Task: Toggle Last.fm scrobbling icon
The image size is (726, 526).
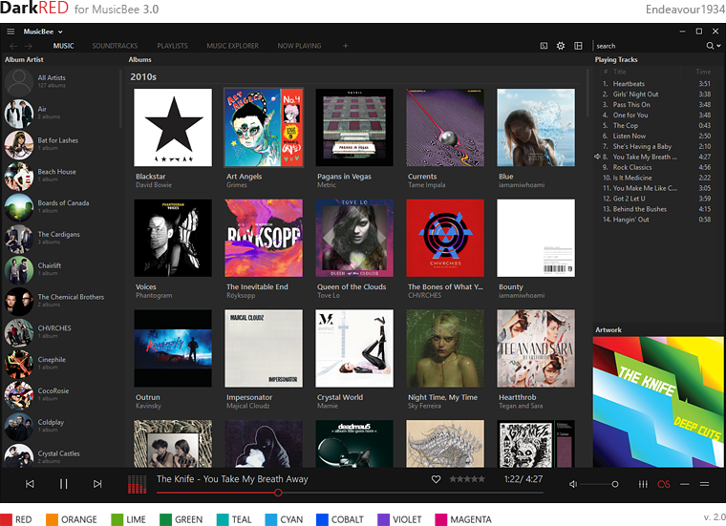Action: [x=664, y=484]
